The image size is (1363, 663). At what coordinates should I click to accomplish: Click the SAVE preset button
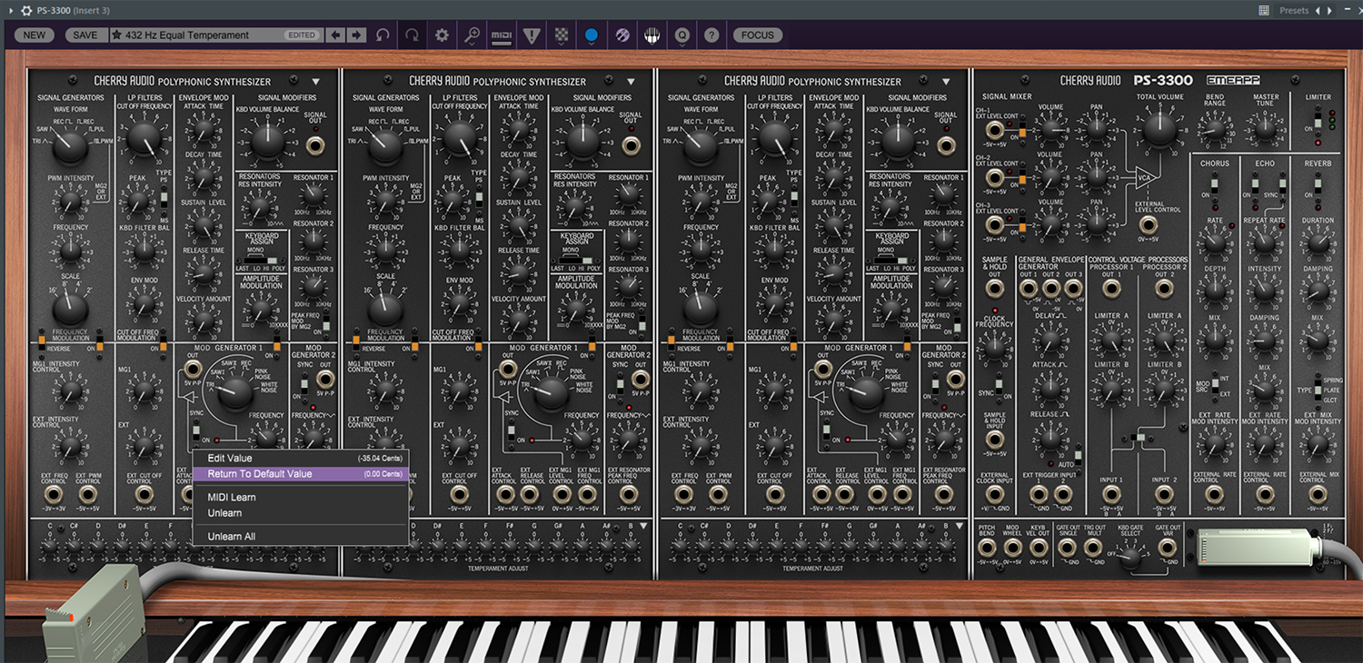[85, 35]
